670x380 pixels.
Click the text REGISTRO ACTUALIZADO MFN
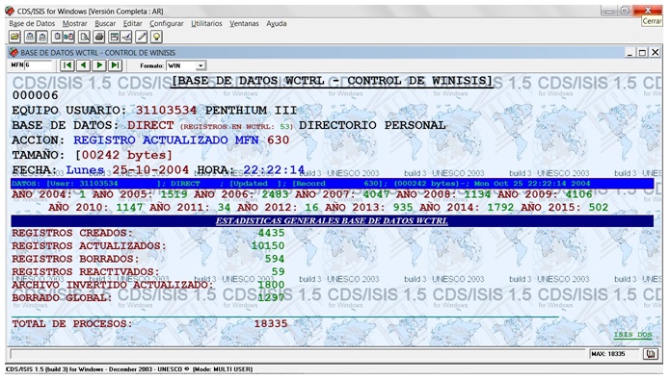click(x=166, y=140)
